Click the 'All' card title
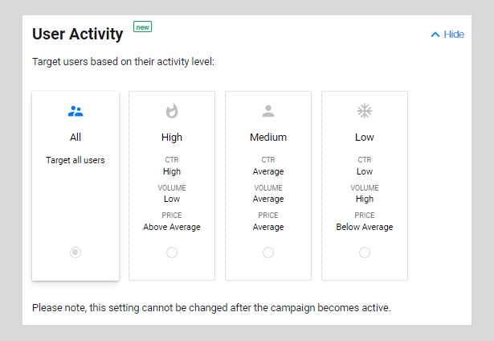The image size is (494, 341). tap(76, 138)
